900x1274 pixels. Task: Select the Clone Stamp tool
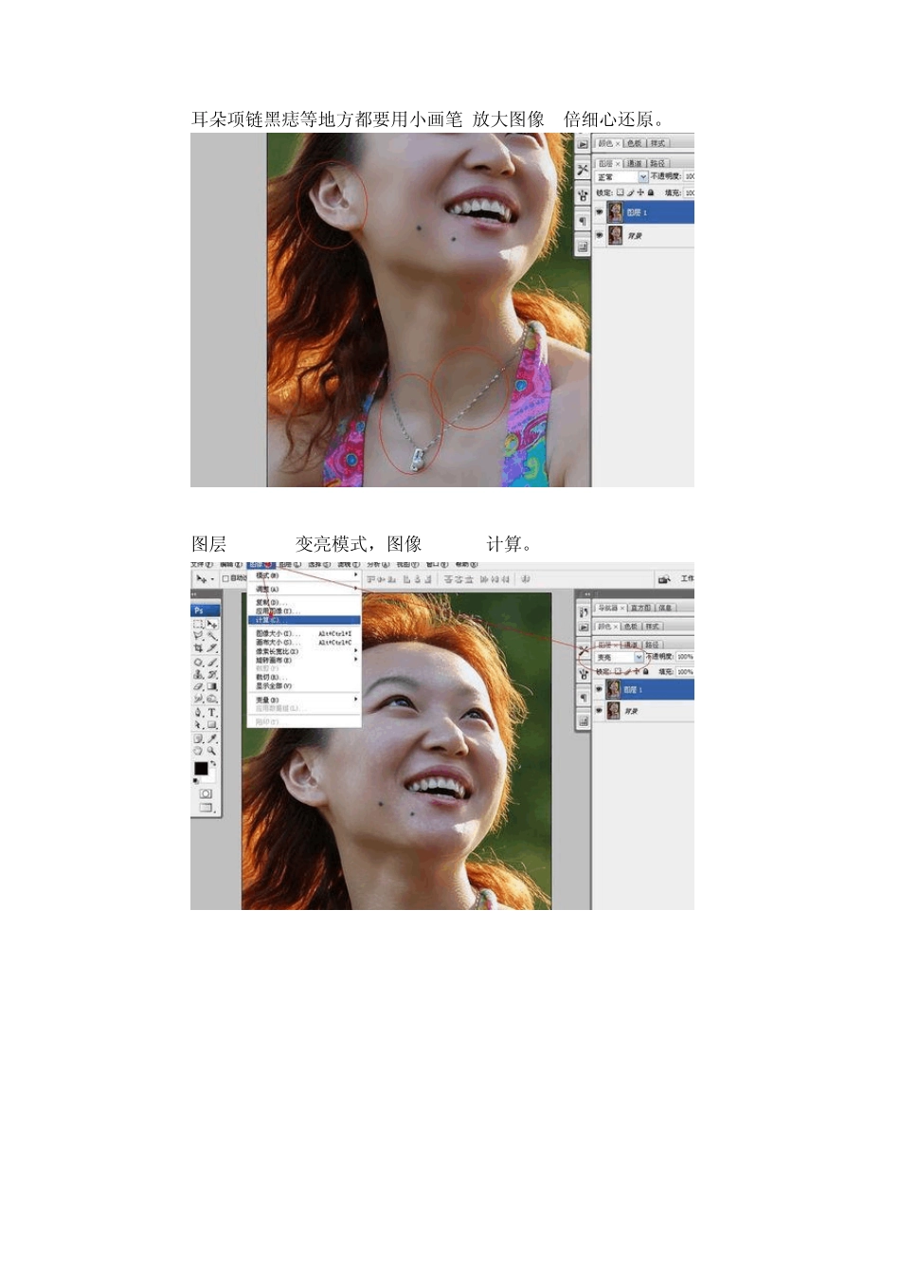[x=198, y=674]
